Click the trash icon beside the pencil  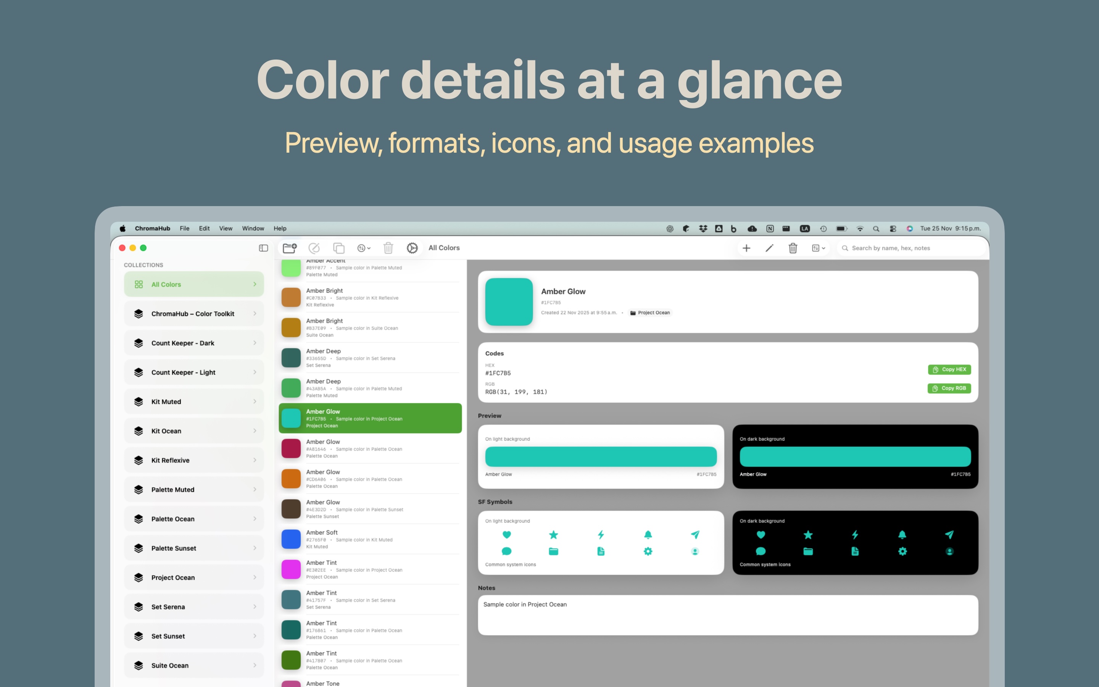click(x=793, y=248)
